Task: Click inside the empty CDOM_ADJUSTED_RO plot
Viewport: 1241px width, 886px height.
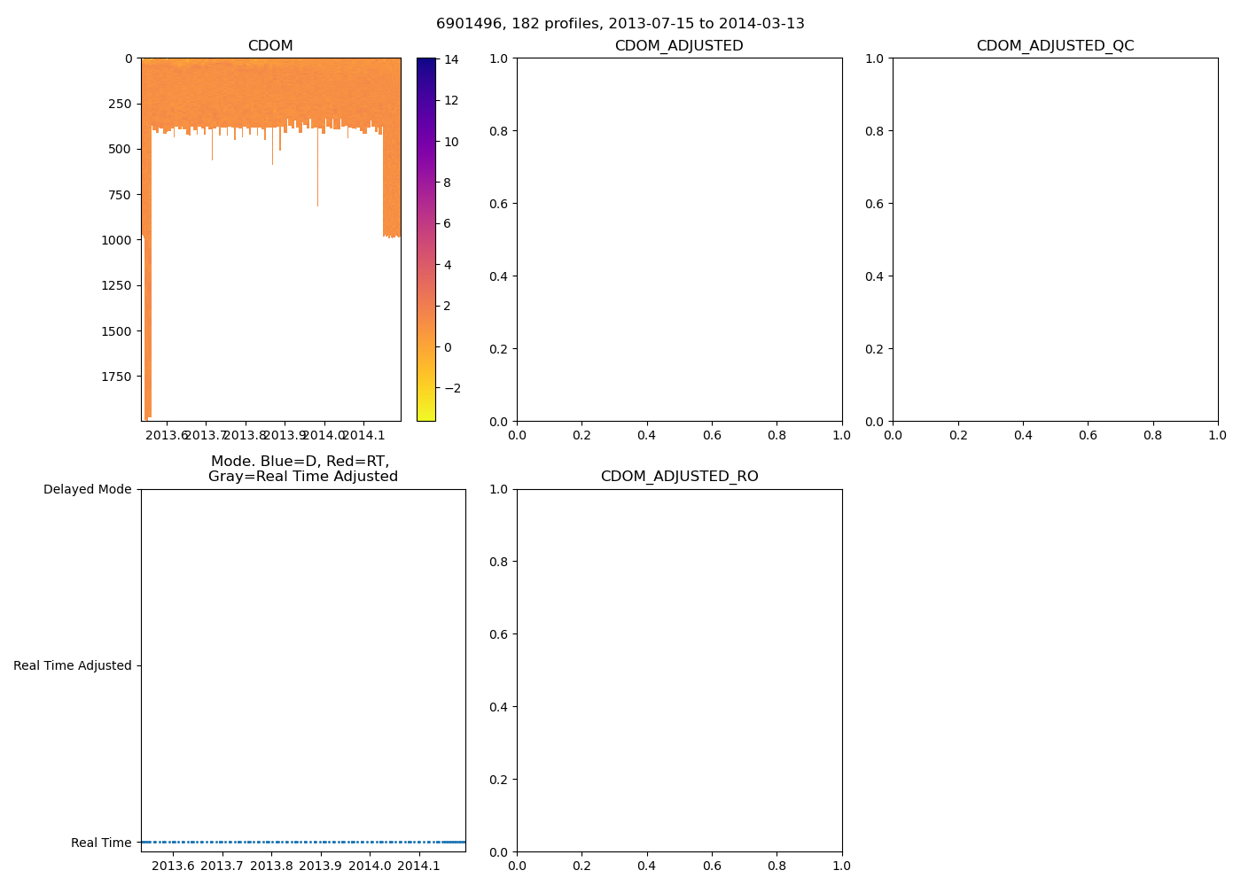Action: click(679, 671)
